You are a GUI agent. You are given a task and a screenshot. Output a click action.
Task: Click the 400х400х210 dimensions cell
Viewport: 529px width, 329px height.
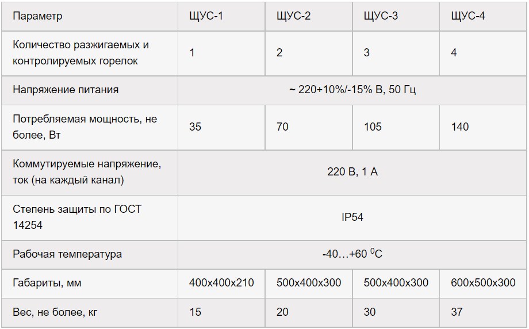(x=221, y=284)
